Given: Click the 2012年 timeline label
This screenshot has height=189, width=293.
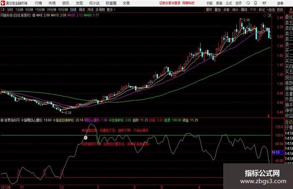Looking at the screenshot, I should click(x=6, y=187).
